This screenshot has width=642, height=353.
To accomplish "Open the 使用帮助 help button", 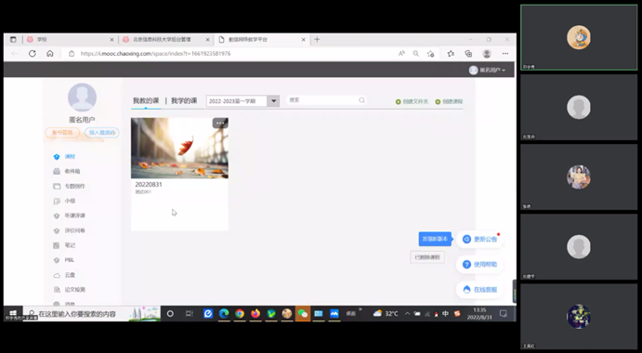I will coord(479,264).
